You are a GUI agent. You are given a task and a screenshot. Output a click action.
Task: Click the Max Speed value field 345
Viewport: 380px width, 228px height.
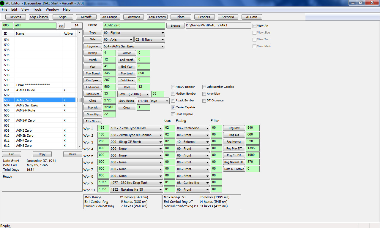109,74
